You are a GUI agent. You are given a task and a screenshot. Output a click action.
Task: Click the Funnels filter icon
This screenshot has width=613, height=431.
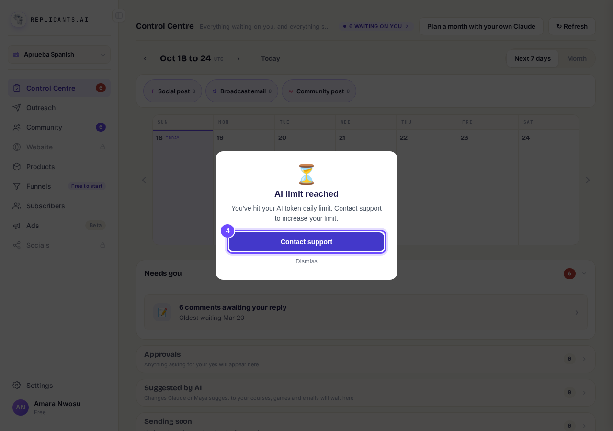click(17, 186)
